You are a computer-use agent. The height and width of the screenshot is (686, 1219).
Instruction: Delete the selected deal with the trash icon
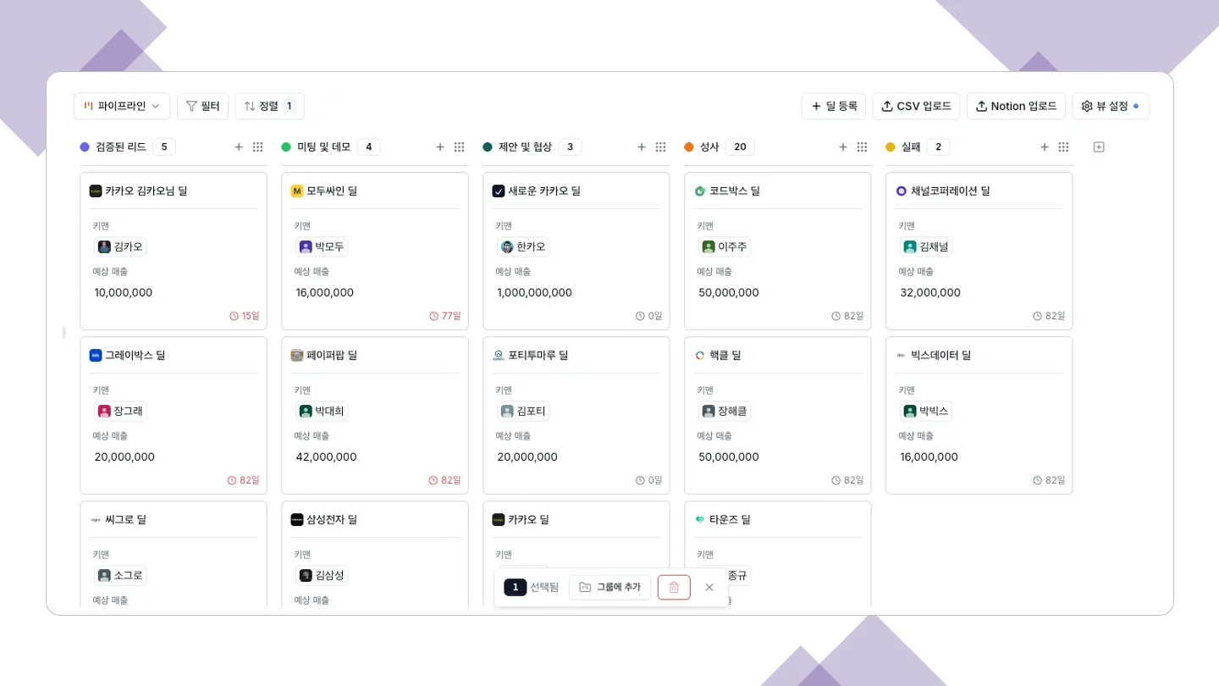674,587
